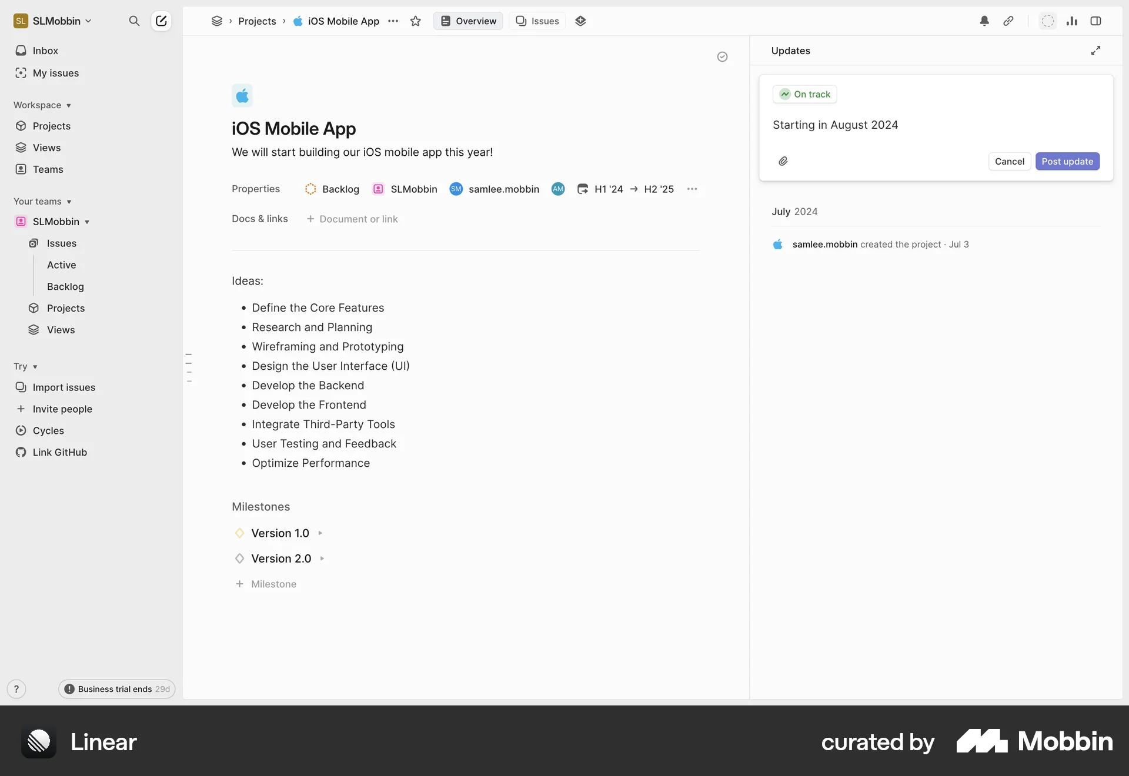Change status using the On track badge
This screenshot has height=776, width=1129.
pos(804,94)
